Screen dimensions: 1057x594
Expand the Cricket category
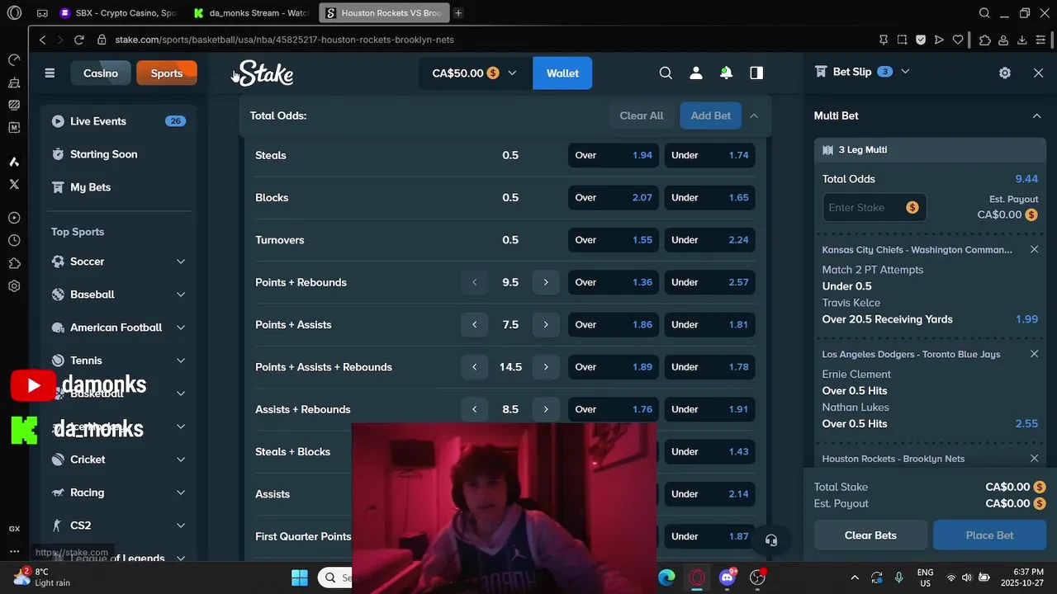[x=180, y=460]
